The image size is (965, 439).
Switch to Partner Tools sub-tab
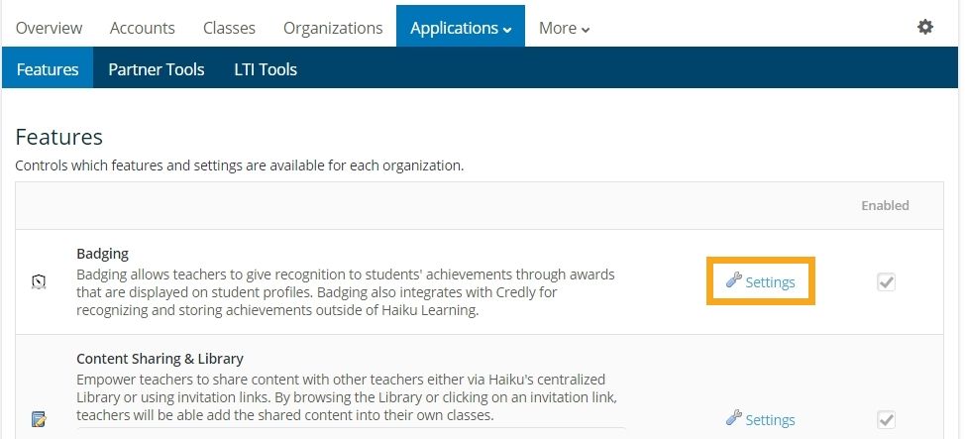(157, 69)
